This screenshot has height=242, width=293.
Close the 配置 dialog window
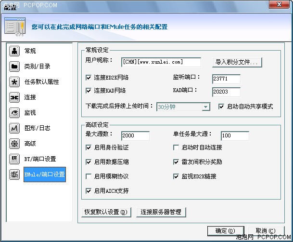coord(279,4)
